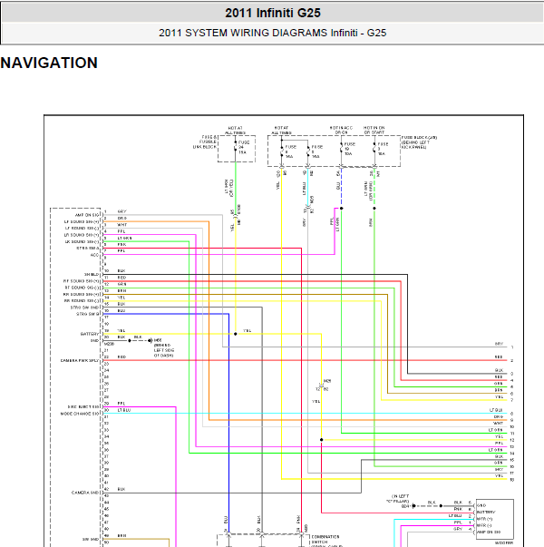Viewport: 544px width, 547px height.
Task: Click 'RED' wire label at pin 22
Action: tap(121, 357)
